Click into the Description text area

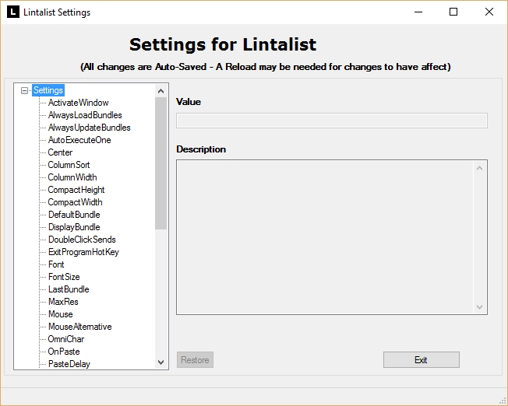click(x=323, y=237)
